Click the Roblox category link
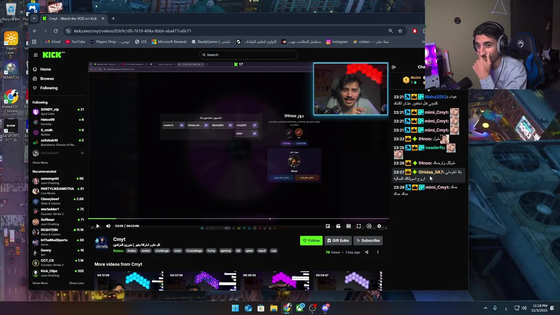Image resolution: width=560 pixels, height=315 pixels. (x=118, y=251)
